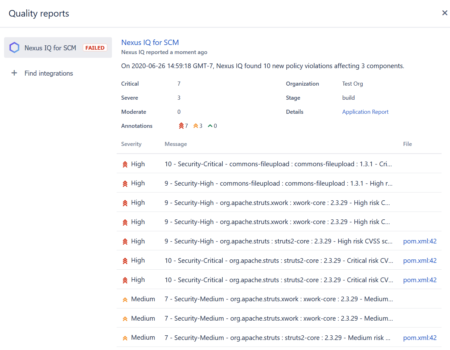Click the orange severe annotations icon showing 3

point(196,126)
